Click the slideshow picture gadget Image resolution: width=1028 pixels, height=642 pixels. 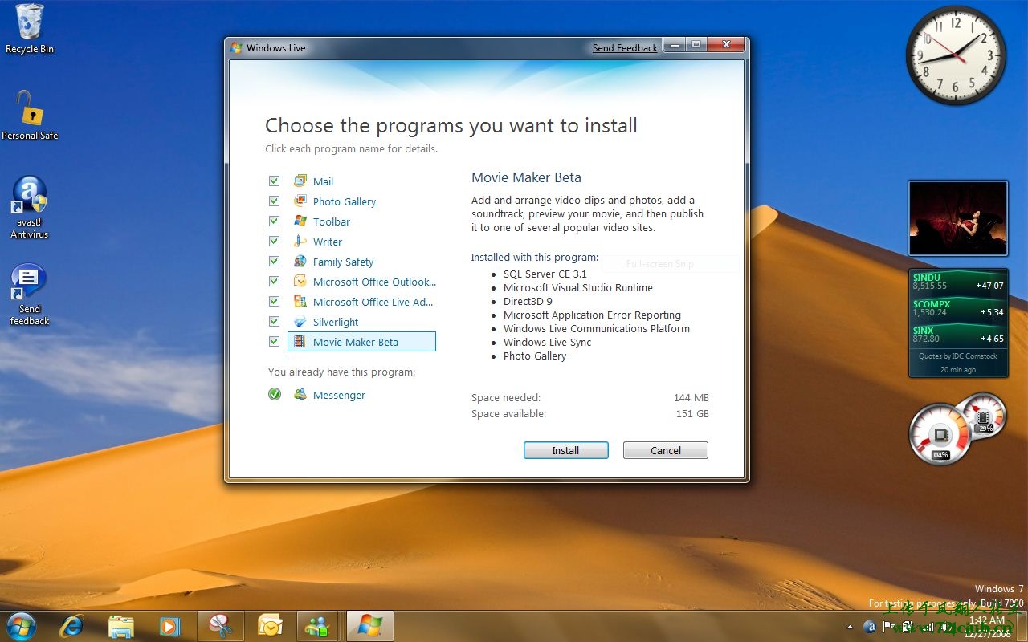pos(957,218)
